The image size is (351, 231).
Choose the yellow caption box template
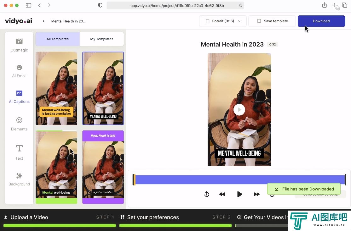(56, 88)
